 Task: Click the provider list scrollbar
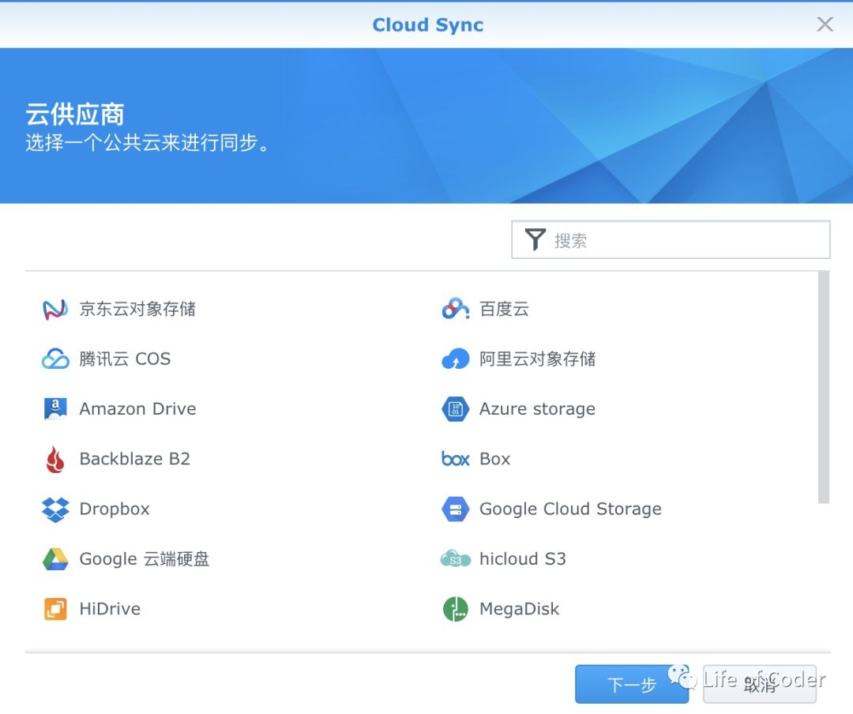click(824, 387)
